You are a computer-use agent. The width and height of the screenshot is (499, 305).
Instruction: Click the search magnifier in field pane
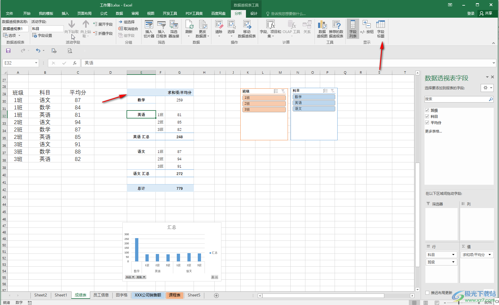[491, 99]
